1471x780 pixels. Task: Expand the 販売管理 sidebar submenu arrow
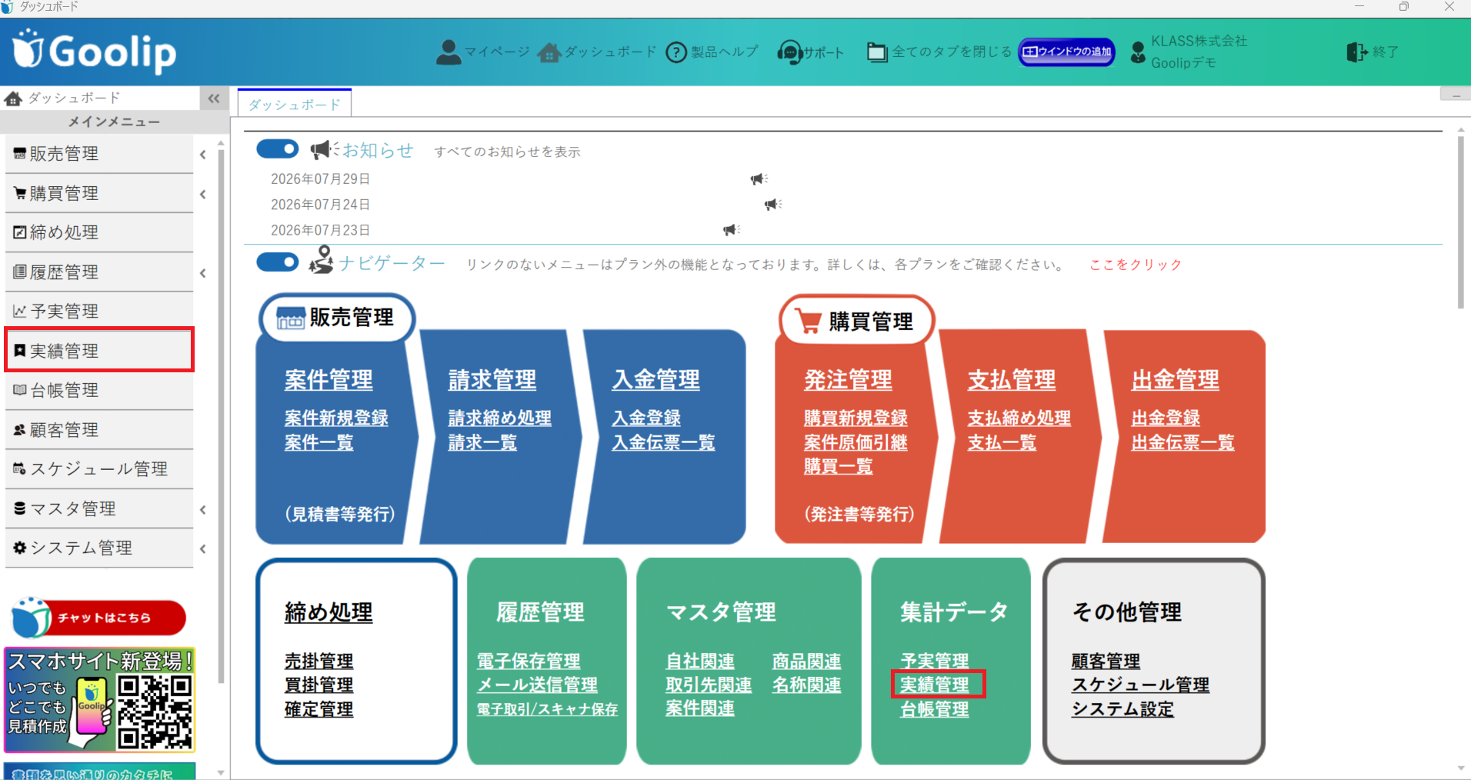tap(202, 154)
